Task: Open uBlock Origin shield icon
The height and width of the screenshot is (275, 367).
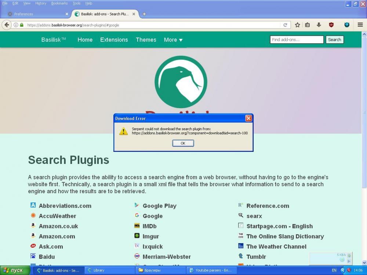Action: pos(331,25)
